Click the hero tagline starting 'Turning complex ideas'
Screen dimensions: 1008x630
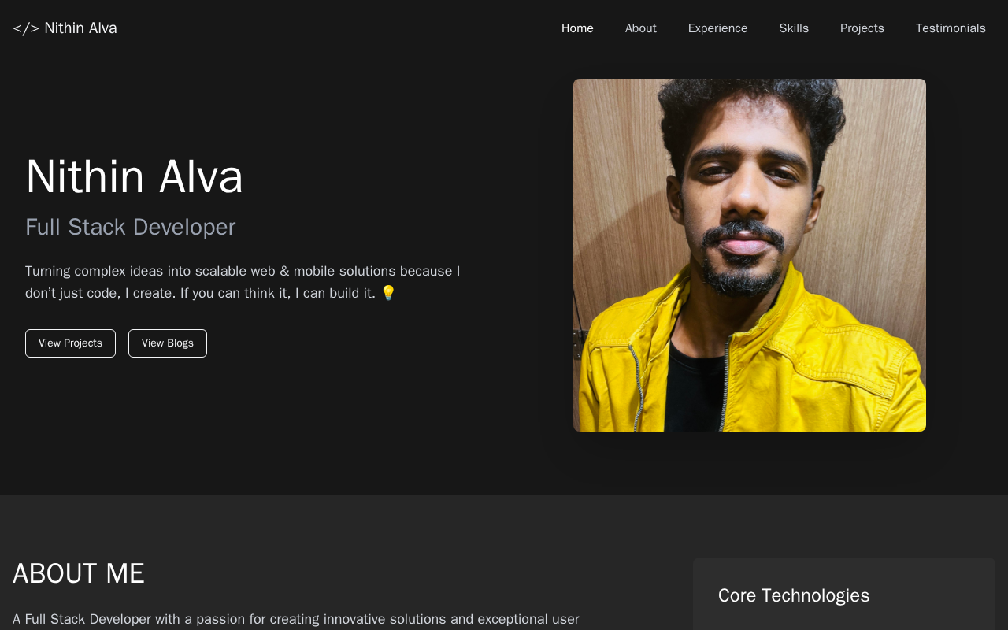(243, 282)
